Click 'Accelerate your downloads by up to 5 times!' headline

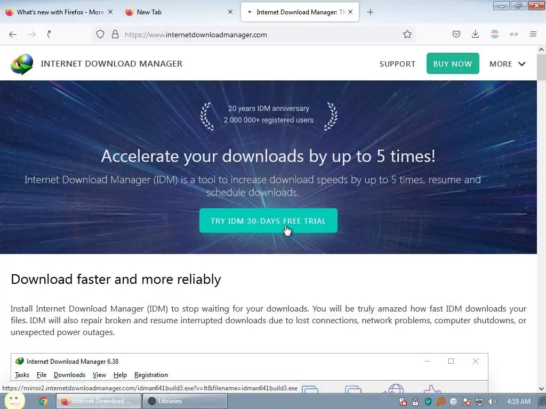[x=268, y=156]
